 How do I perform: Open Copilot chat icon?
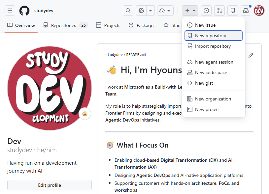[x=141, y=11]
